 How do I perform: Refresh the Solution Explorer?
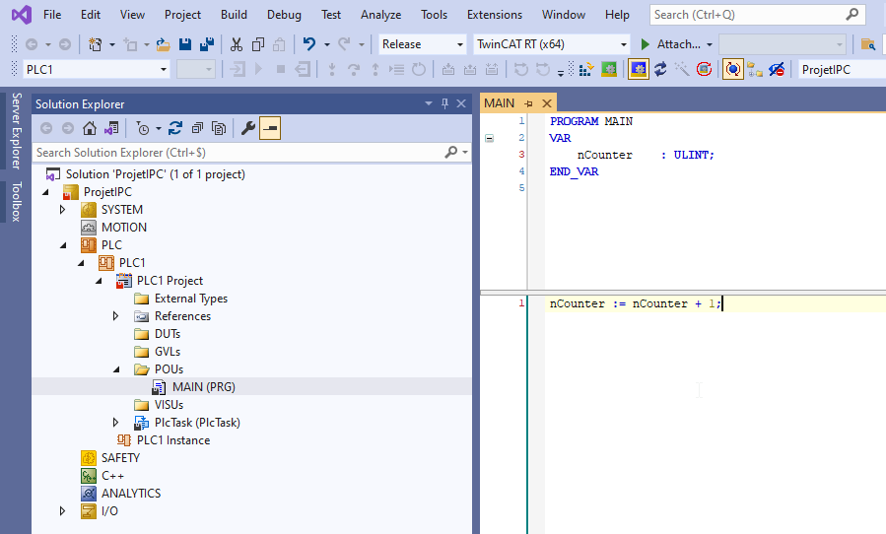click(175, 129)
